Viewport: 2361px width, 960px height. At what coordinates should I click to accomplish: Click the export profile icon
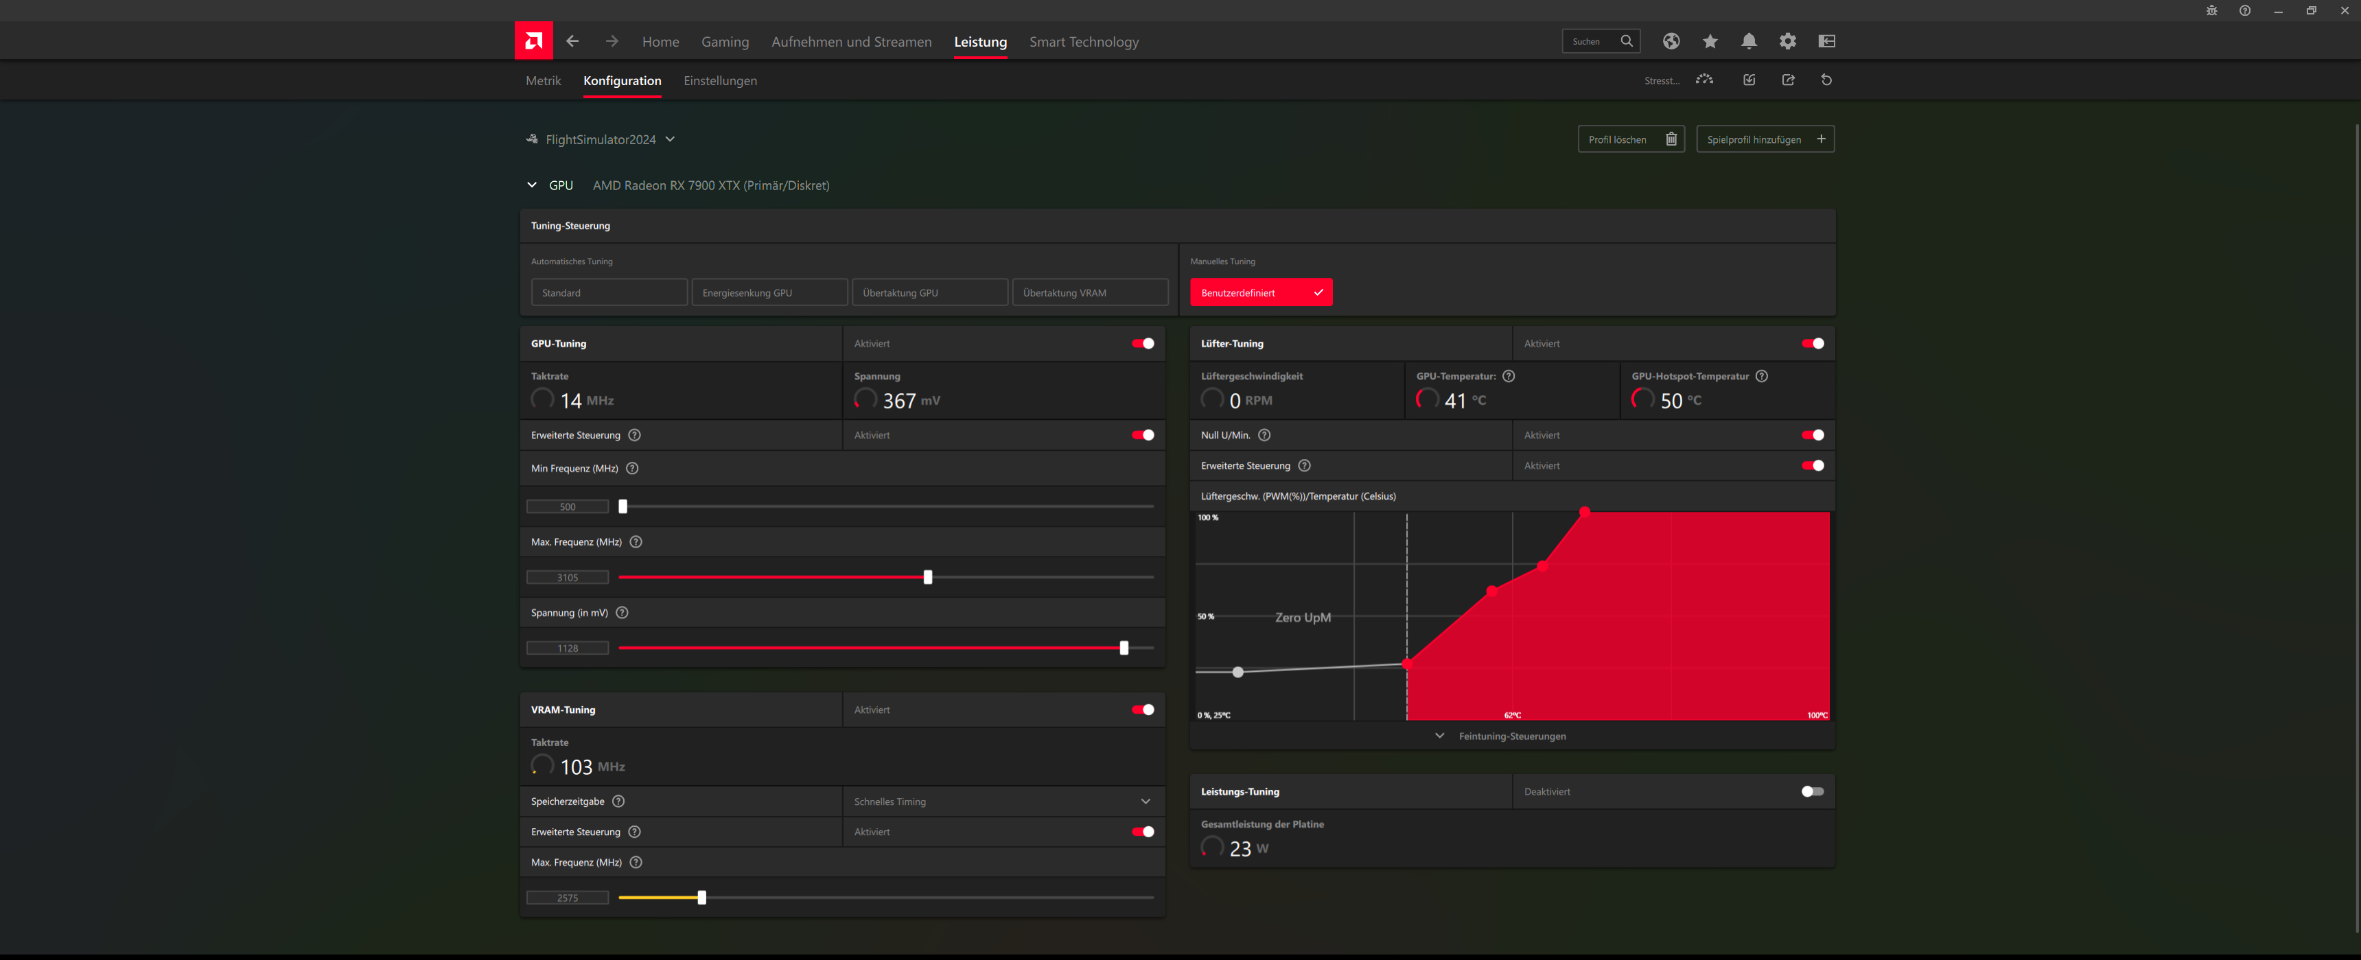(1787, 80)
